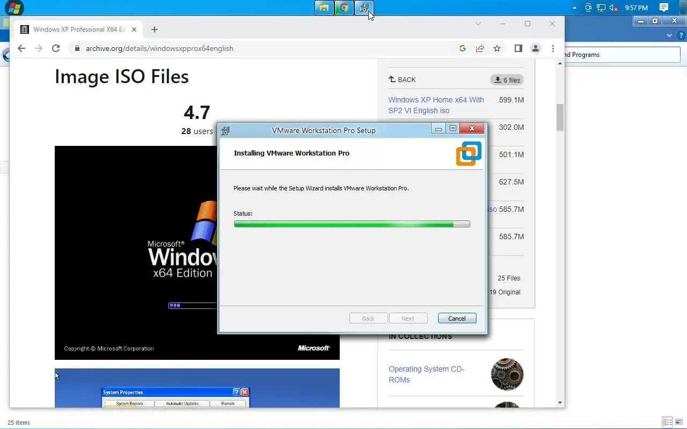Viewport: 687px width, 429px height.
Task: Click the Windows Start orb
Action: [14, 8]
